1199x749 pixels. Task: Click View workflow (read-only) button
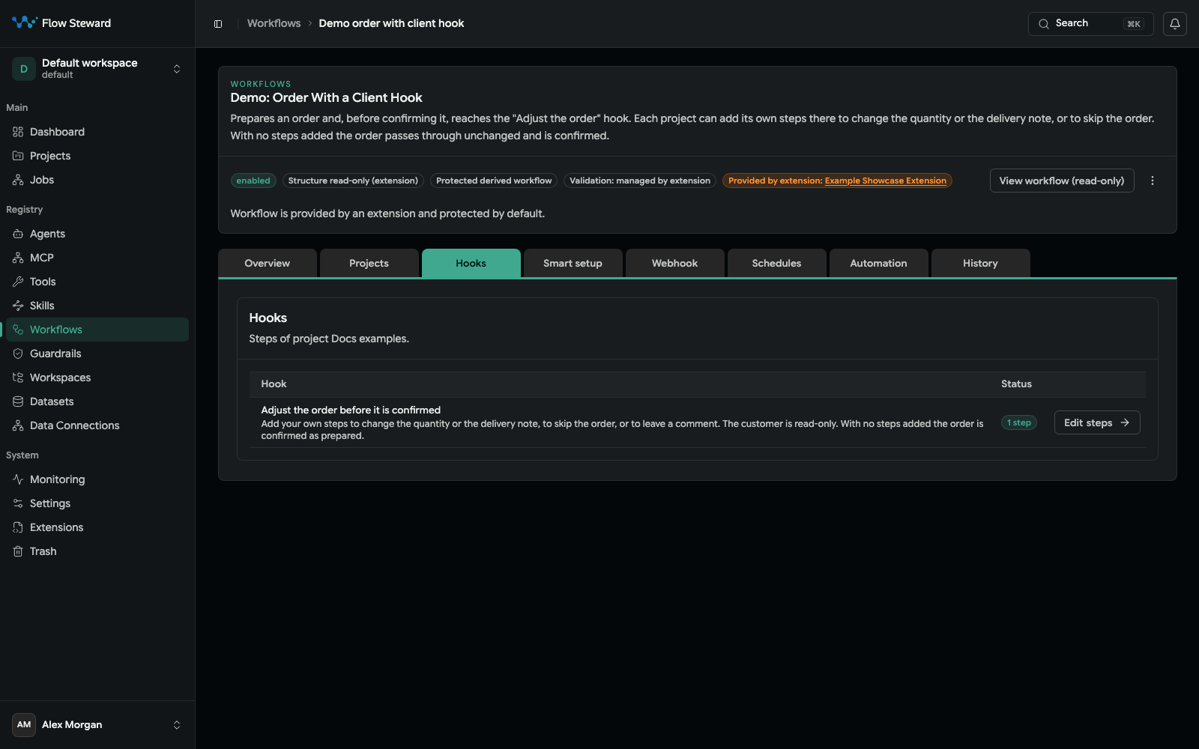pos(1062,181)
